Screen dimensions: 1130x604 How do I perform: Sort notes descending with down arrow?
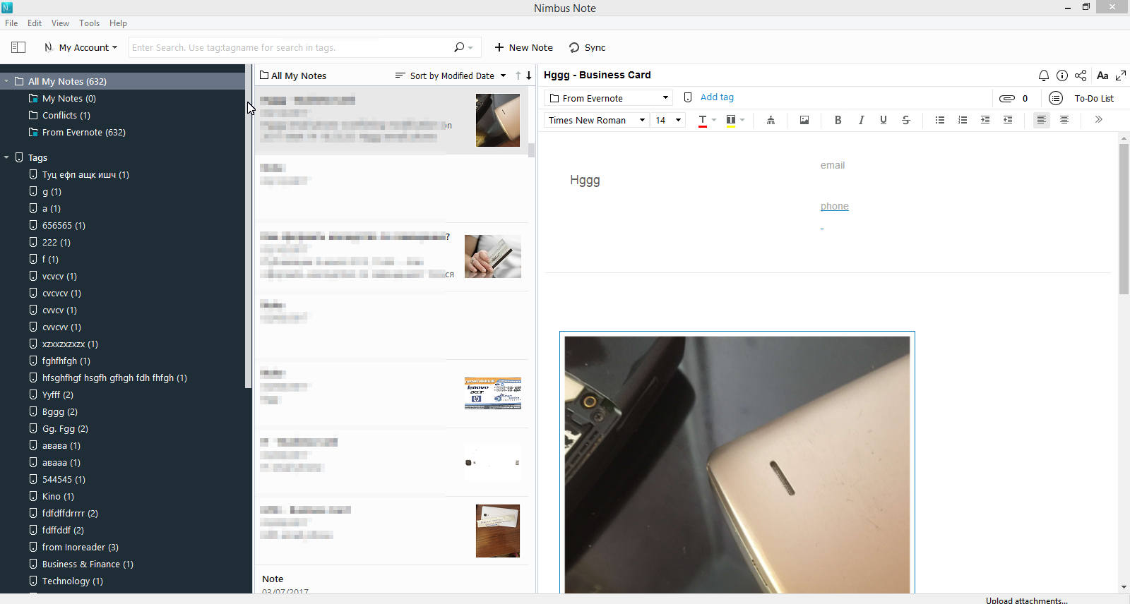[528, 75]
